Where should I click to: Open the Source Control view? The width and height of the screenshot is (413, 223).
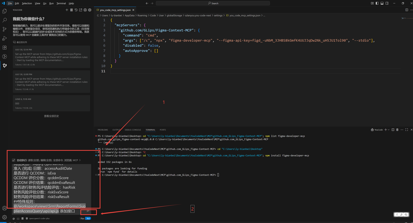5,29
